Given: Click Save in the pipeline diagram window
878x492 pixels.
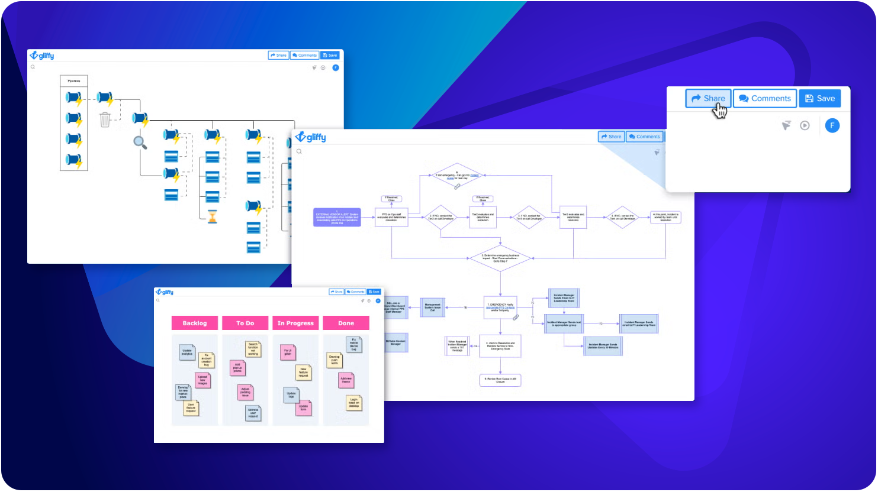Looking at the screenshot, I should click(330, 55).
